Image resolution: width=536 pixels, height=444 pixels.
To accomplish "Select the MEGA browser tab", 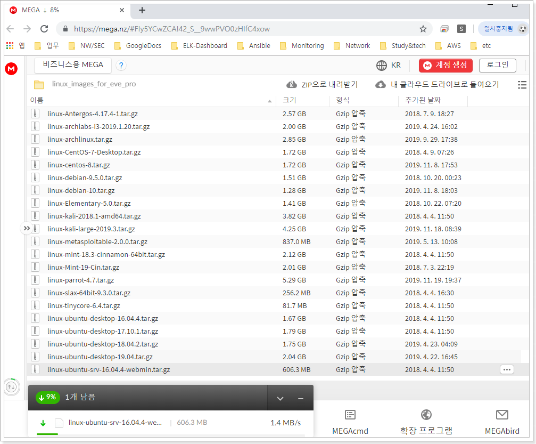I will pyautogui.click(x=68, y=10).
